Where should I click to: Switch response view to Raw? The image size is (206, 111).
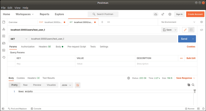click(25, 85)
